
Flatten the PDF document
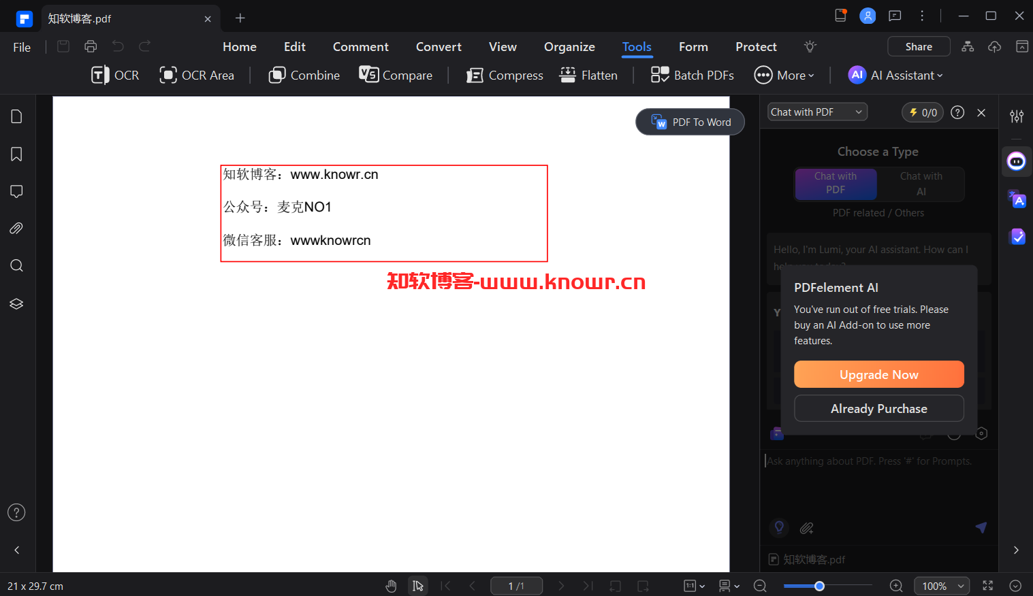coord(588,75)
